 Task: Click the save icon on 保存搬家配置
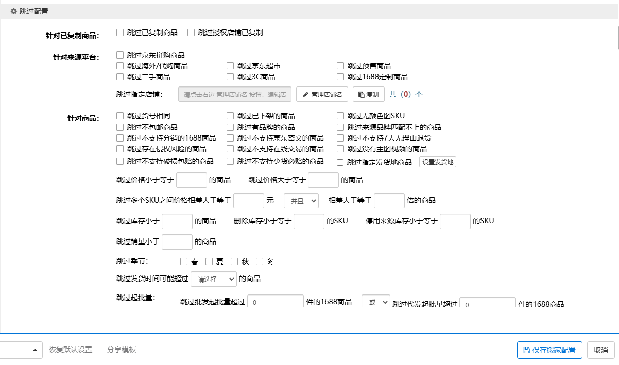[x=526, y=350]
